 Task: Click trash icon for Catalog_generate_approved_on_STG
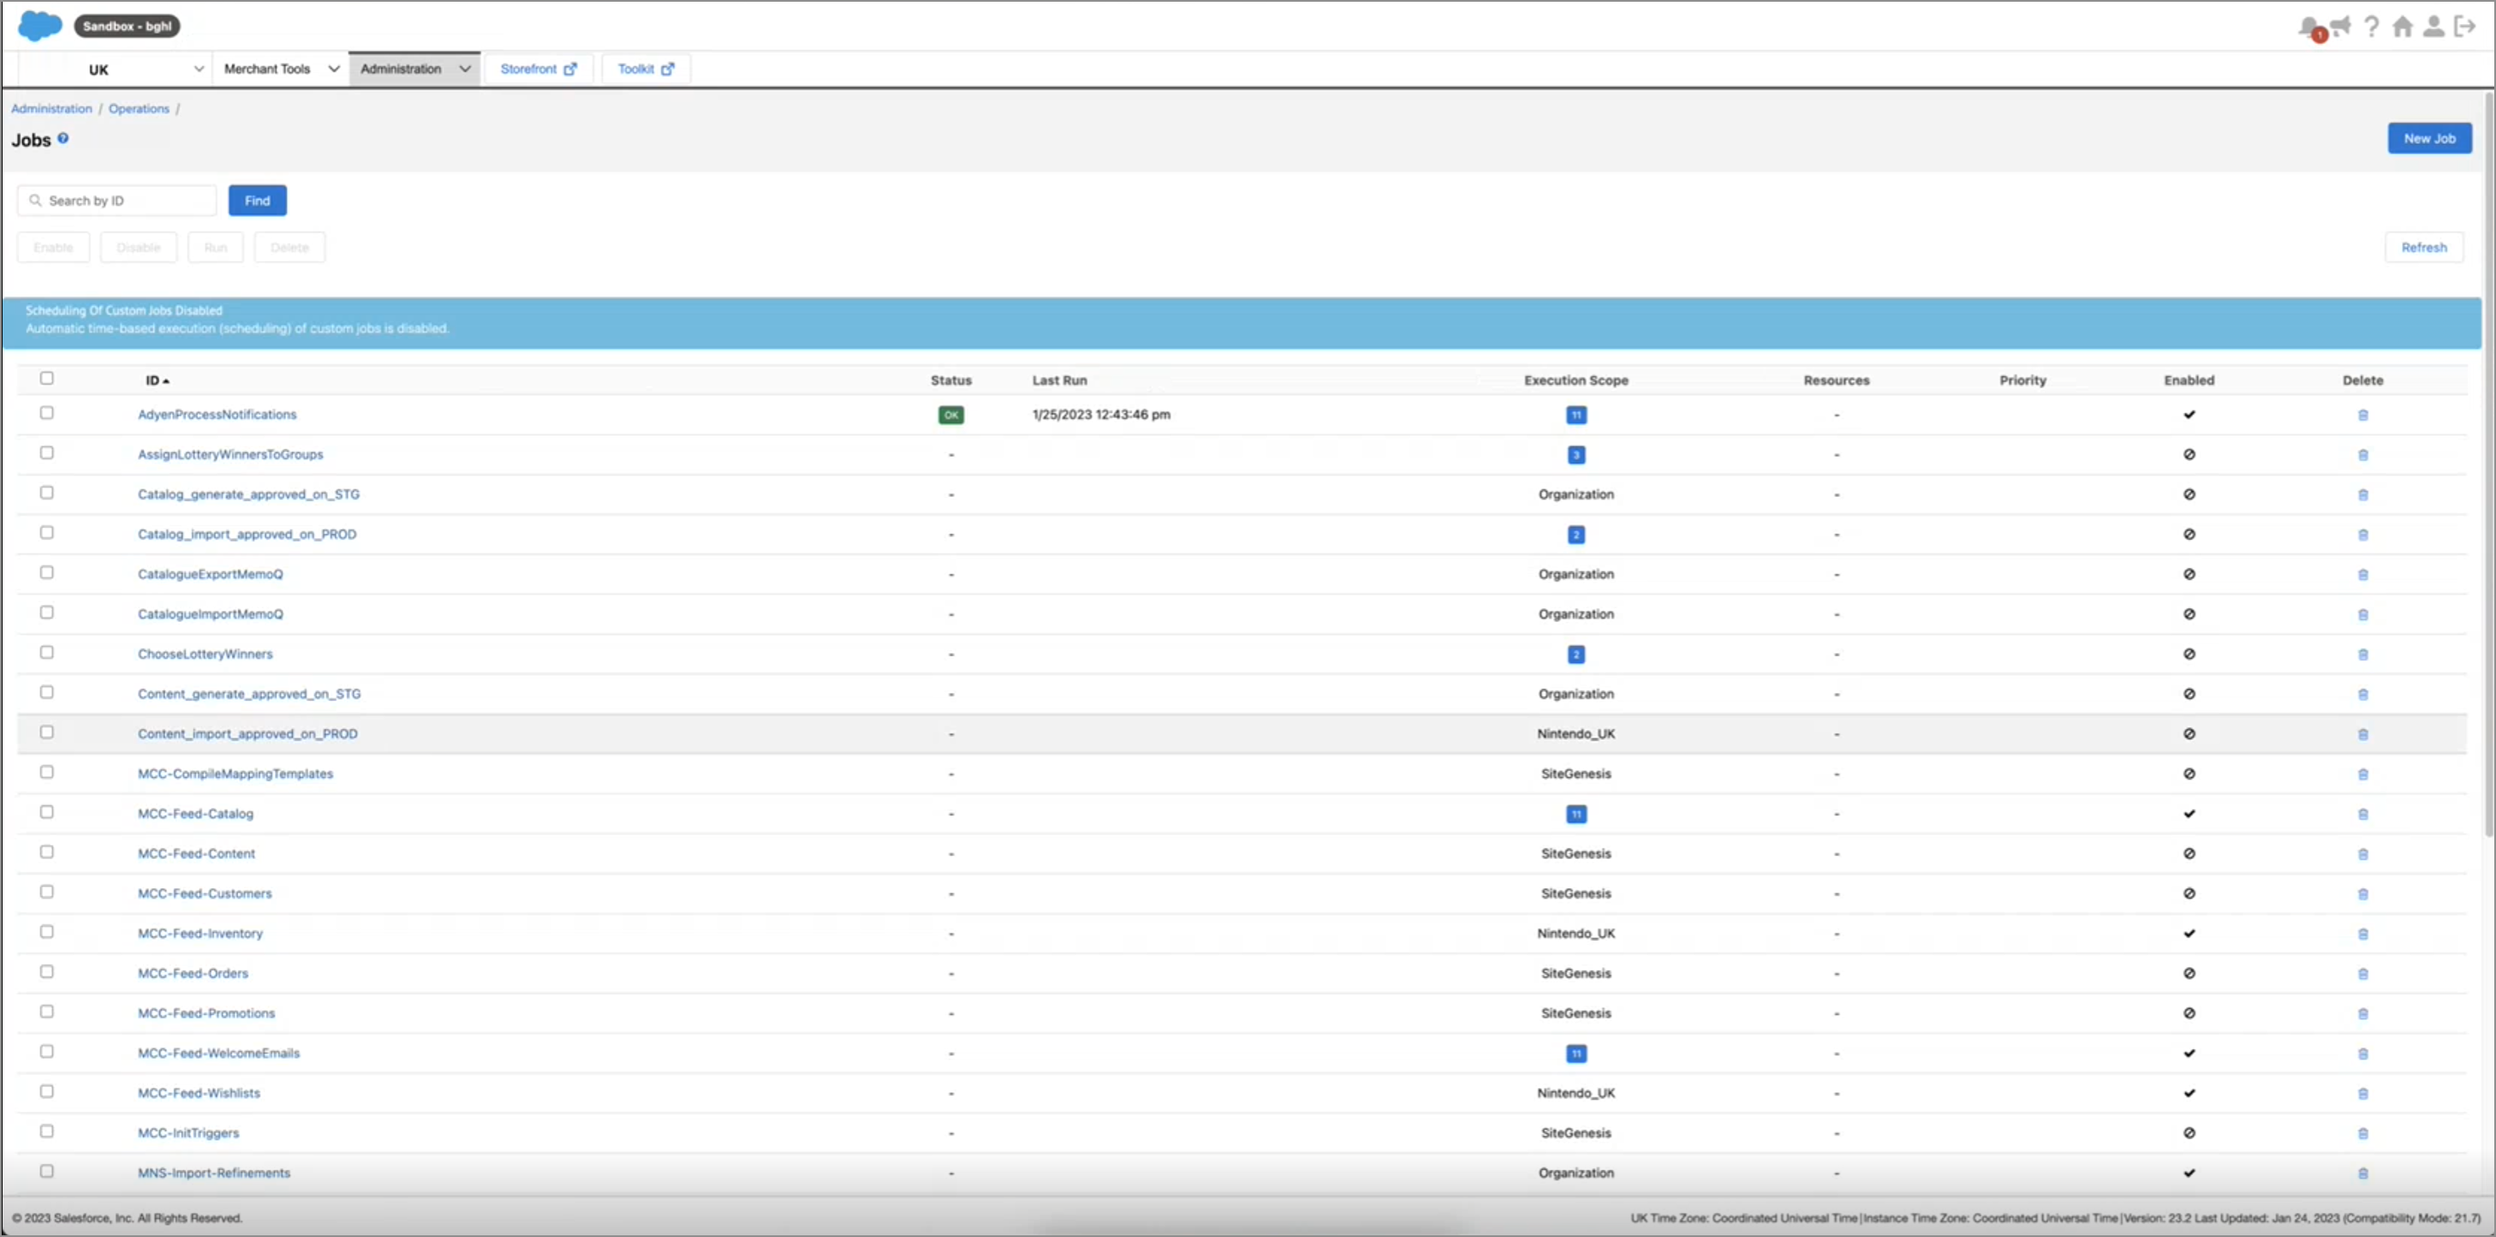point(2363,494)
